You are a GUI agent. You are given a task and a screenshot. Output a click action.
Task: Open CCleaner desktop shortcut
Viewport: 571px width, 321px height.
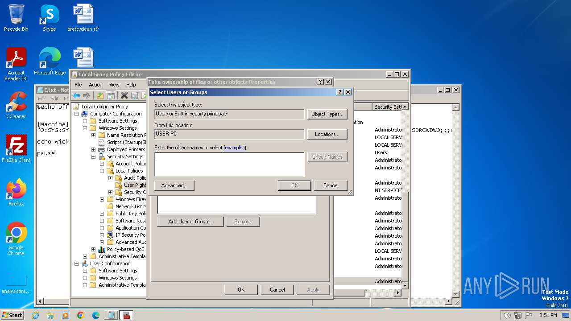(16, 105)
